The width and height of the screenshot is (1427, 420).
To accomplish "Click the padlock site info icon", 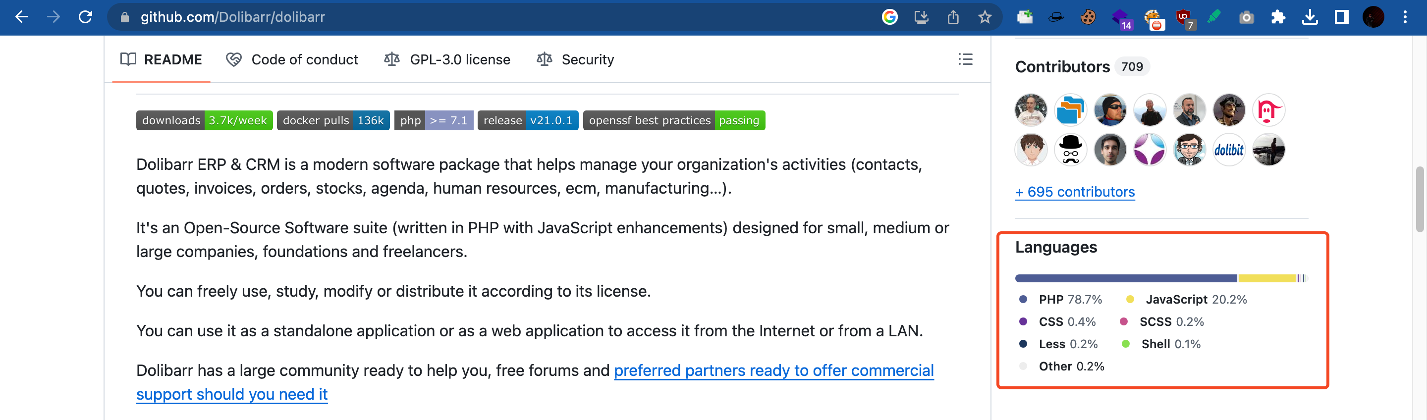I will point(125,18).
